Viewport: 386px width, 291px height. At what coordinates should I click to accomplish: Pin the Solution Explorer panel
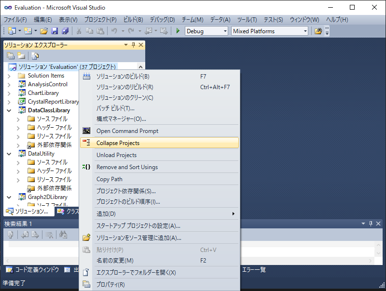(x=134, y=45)
